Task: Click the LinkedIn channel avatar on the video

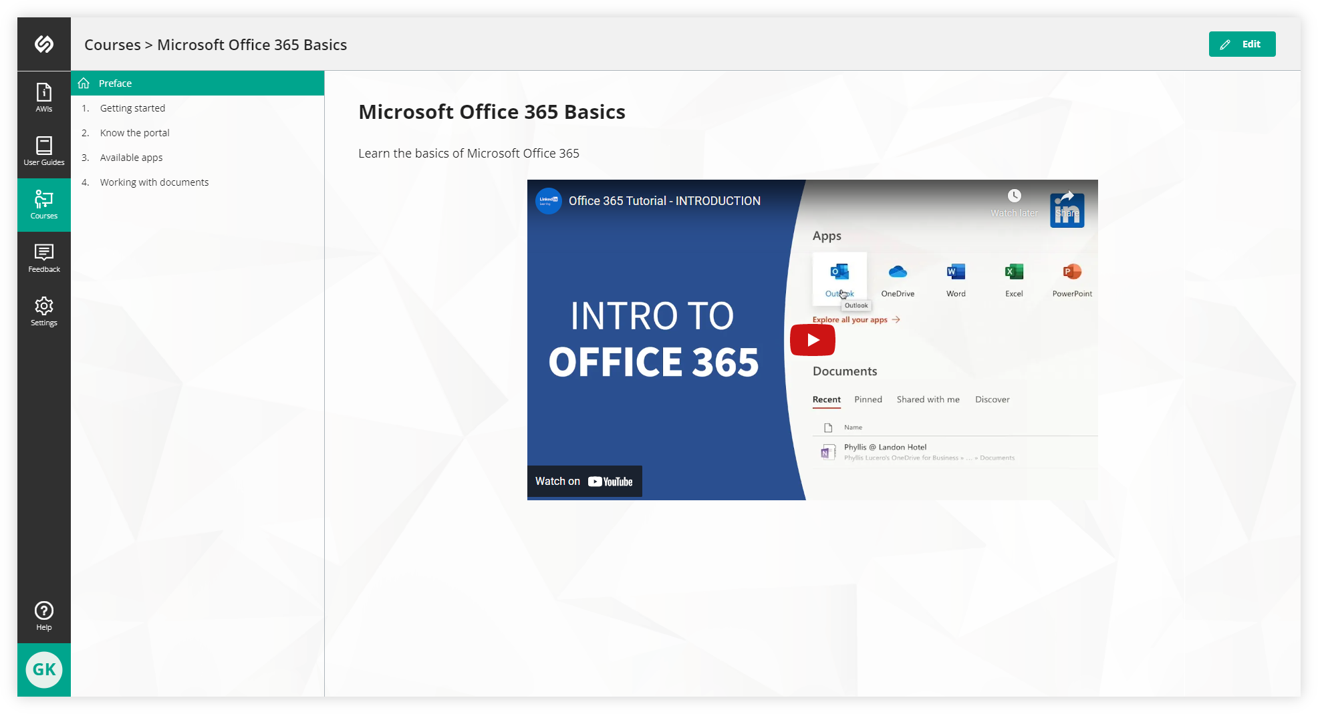Action: [x=549, y=200]
